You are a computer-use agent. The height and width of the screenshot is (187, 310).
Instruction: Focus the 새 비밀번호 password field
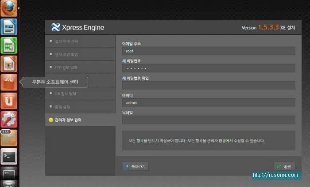pos(209,68)
